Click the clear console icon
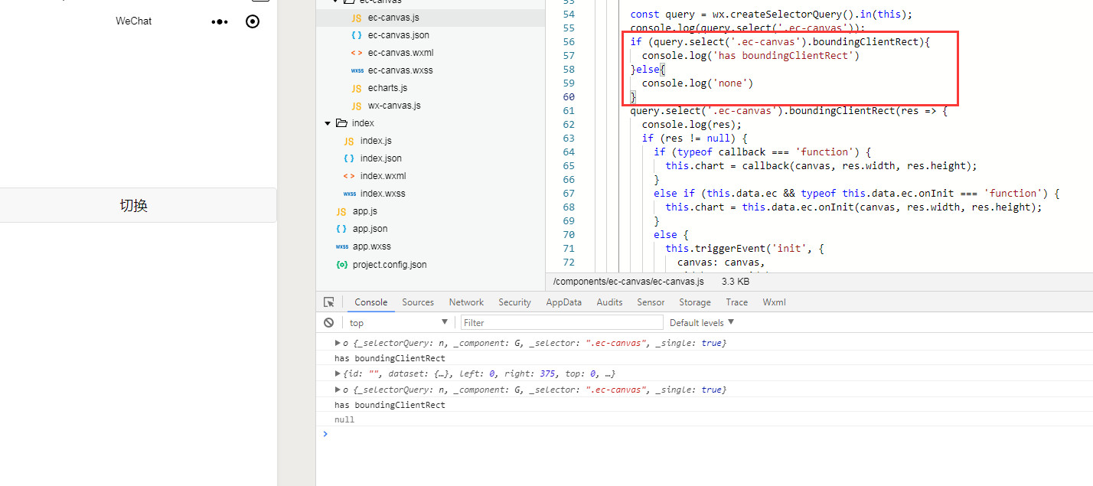Viewport: 1093px width, 486px height. click(328, 323)
